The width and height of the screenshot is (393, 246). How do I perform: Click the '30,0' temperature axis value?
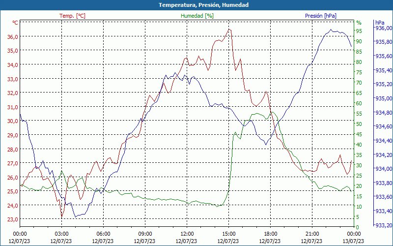click(x=13, y=121)
